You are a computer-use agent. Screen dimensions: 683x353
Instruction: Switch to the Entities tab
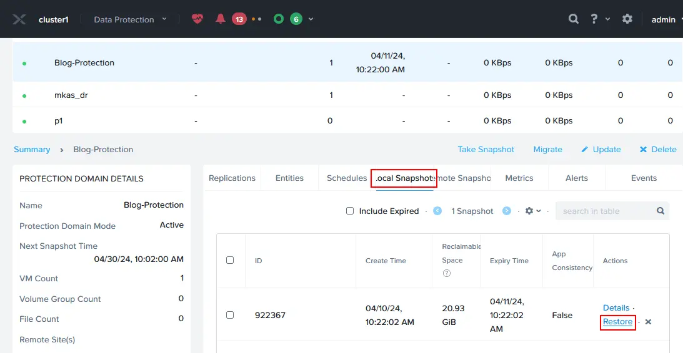pos(290,178)
